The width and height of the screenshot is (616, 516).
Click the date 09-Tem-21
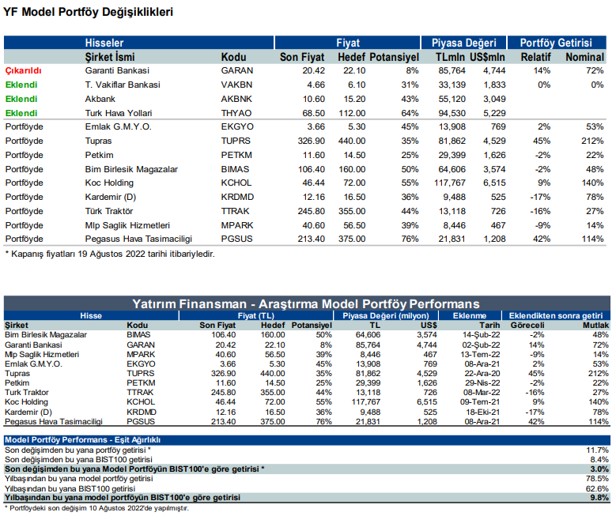point(480,402)
